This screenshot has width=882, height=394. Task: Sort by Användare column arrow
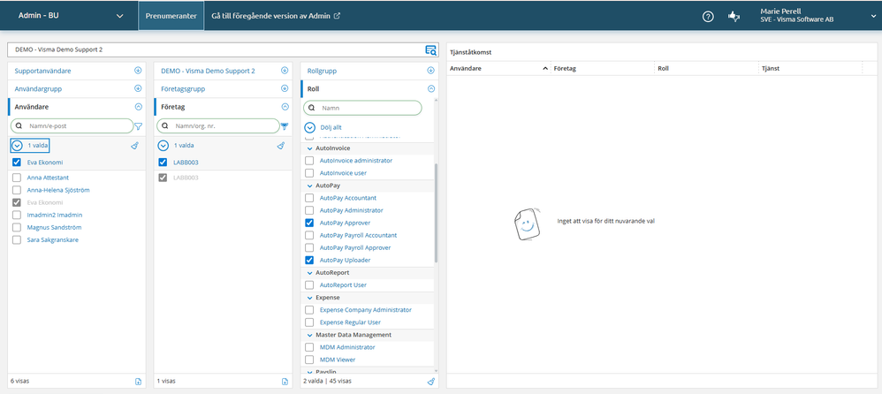[x=545, y=69]
